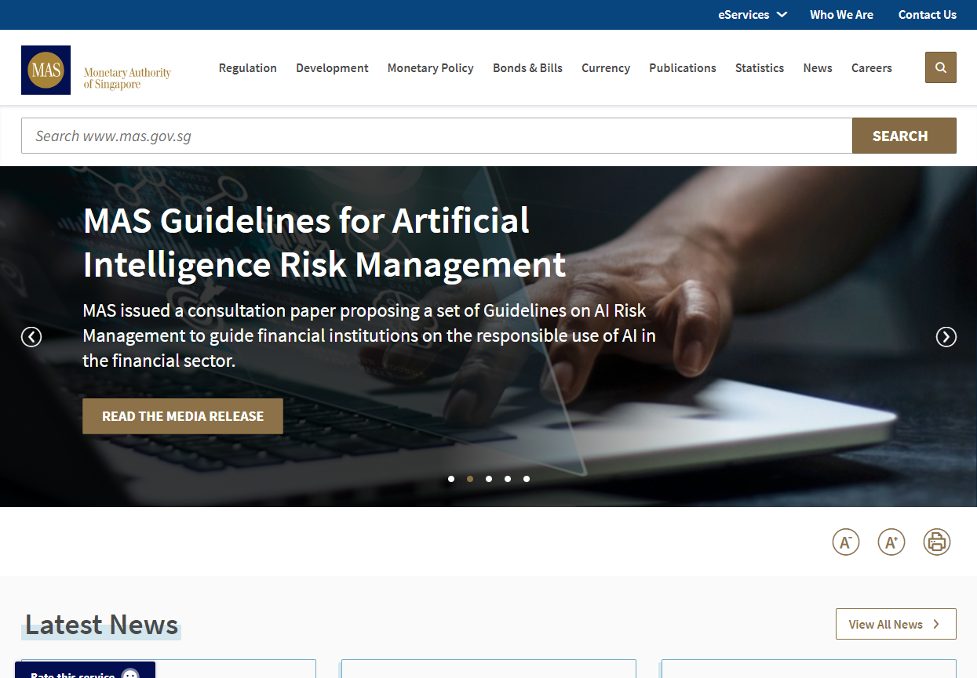Open search with the magnifier icon
This screenshot has height=678, width=977.
point(940,67)
